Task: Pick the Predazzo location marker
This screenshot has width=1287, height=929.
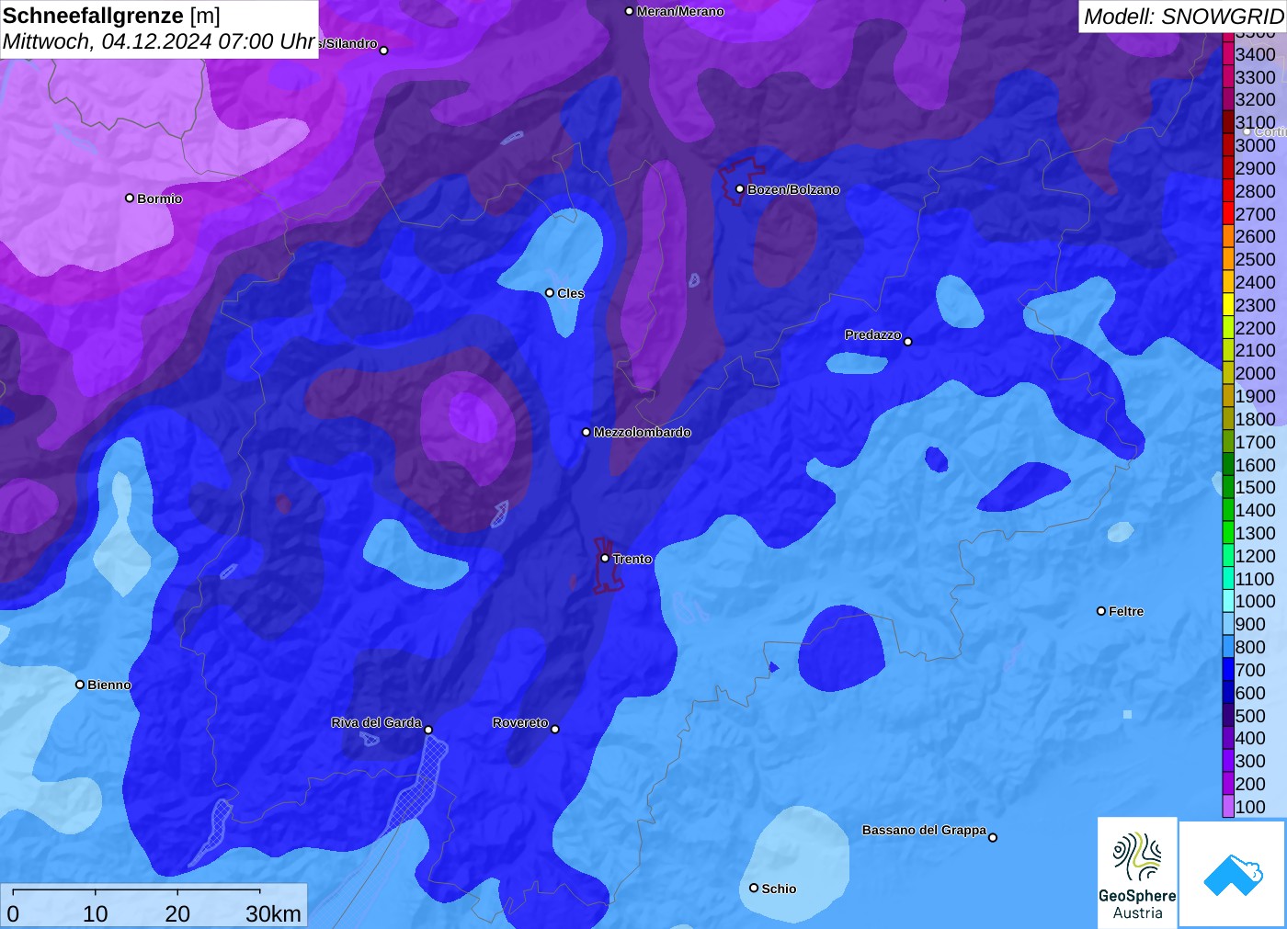Action: 908,342
